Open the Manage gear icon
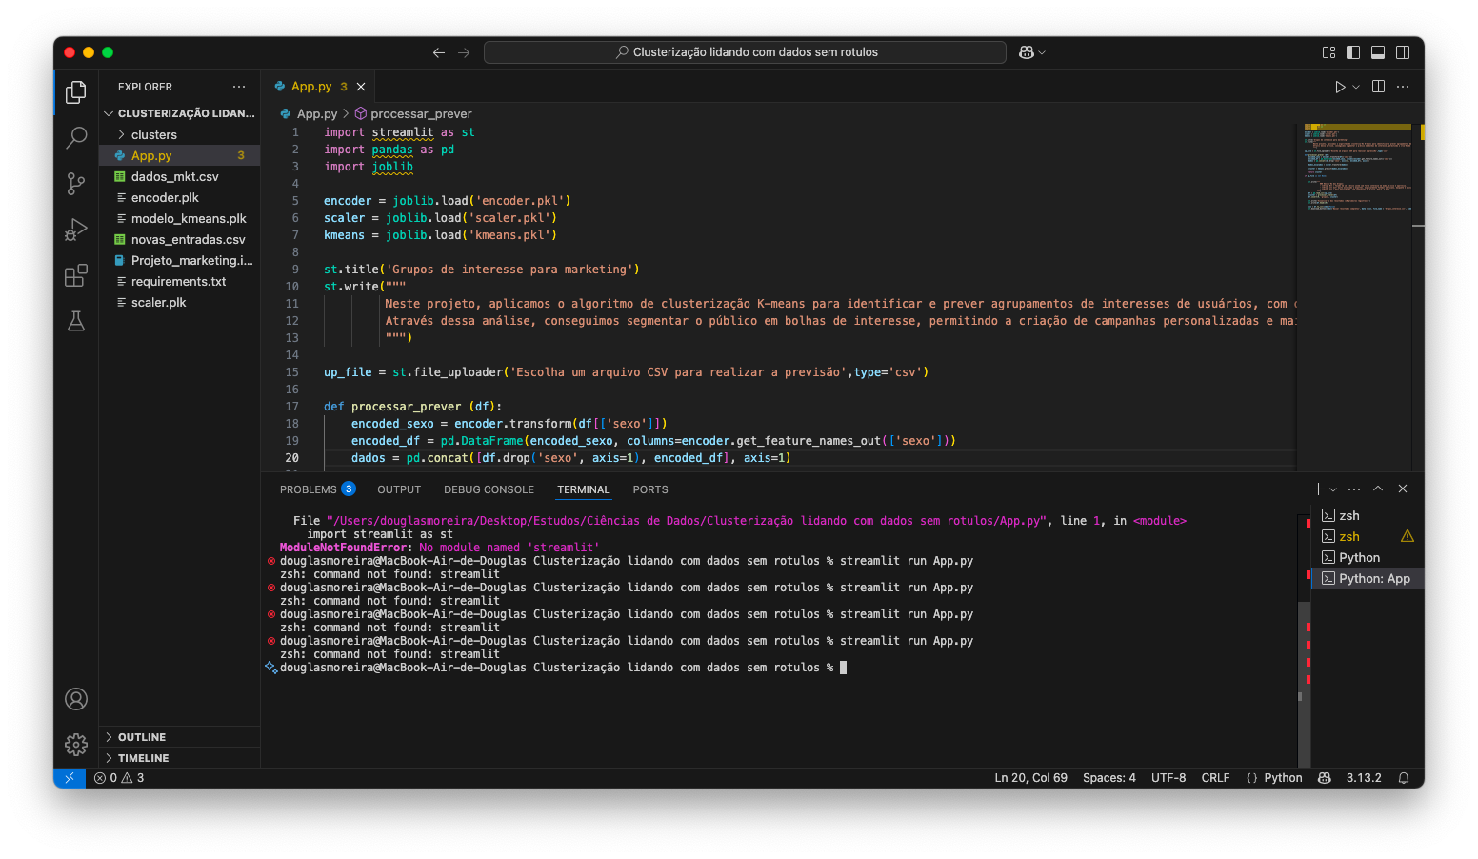The height and width of the screenshot is (859, 1478). click(x=76, y=744)
